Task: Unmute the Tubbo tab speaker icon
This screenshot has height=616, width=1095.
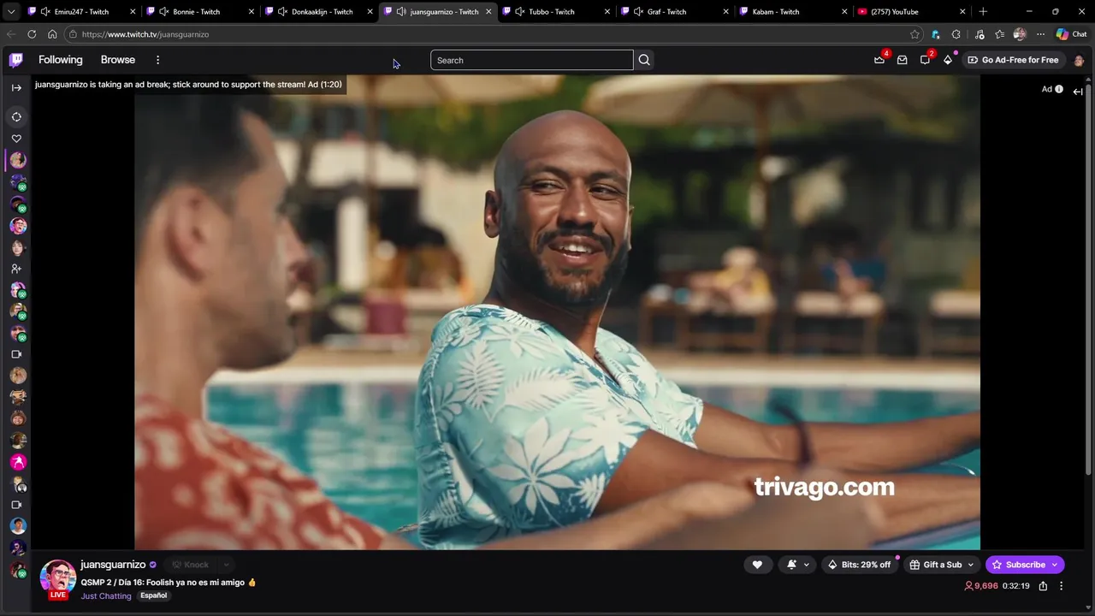Action: (519, 12)
